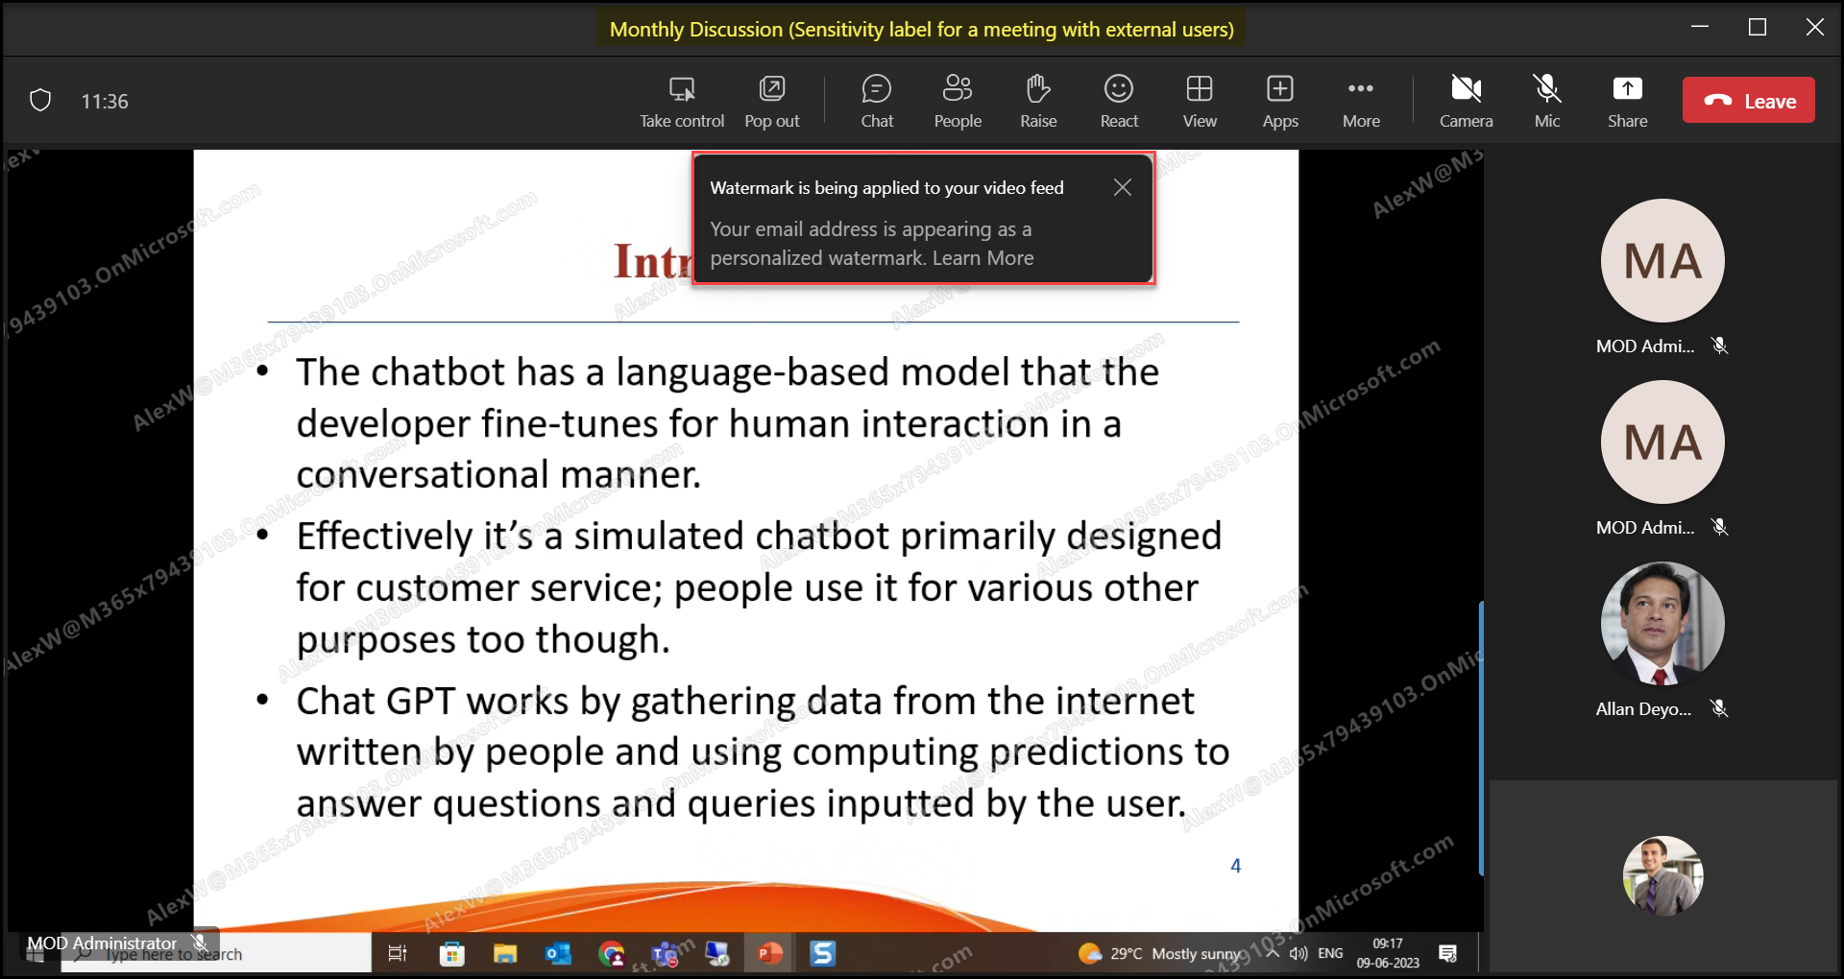Open the More actions menu
The image size is (1844, 979).
(x=1360, y=90)
